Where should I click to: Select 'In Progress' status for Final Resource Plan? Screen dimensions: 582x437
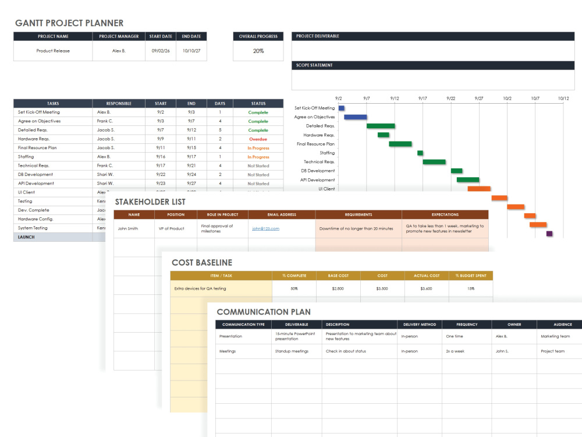(x=258, y=148)
